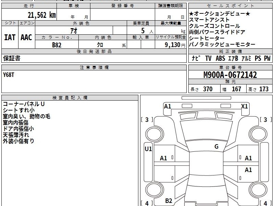274x206 pixels.
Task: Click the シート すれ小 note
Action: pyautogui.click(x=19, y=110)
